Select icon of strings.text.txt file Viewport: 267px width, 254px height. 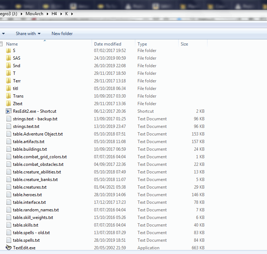[9, 126]
